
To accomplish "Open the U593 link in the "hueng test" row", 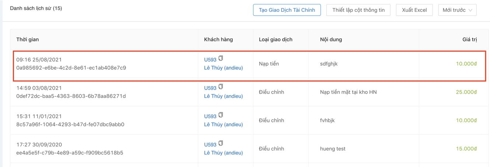I will 210,145.
